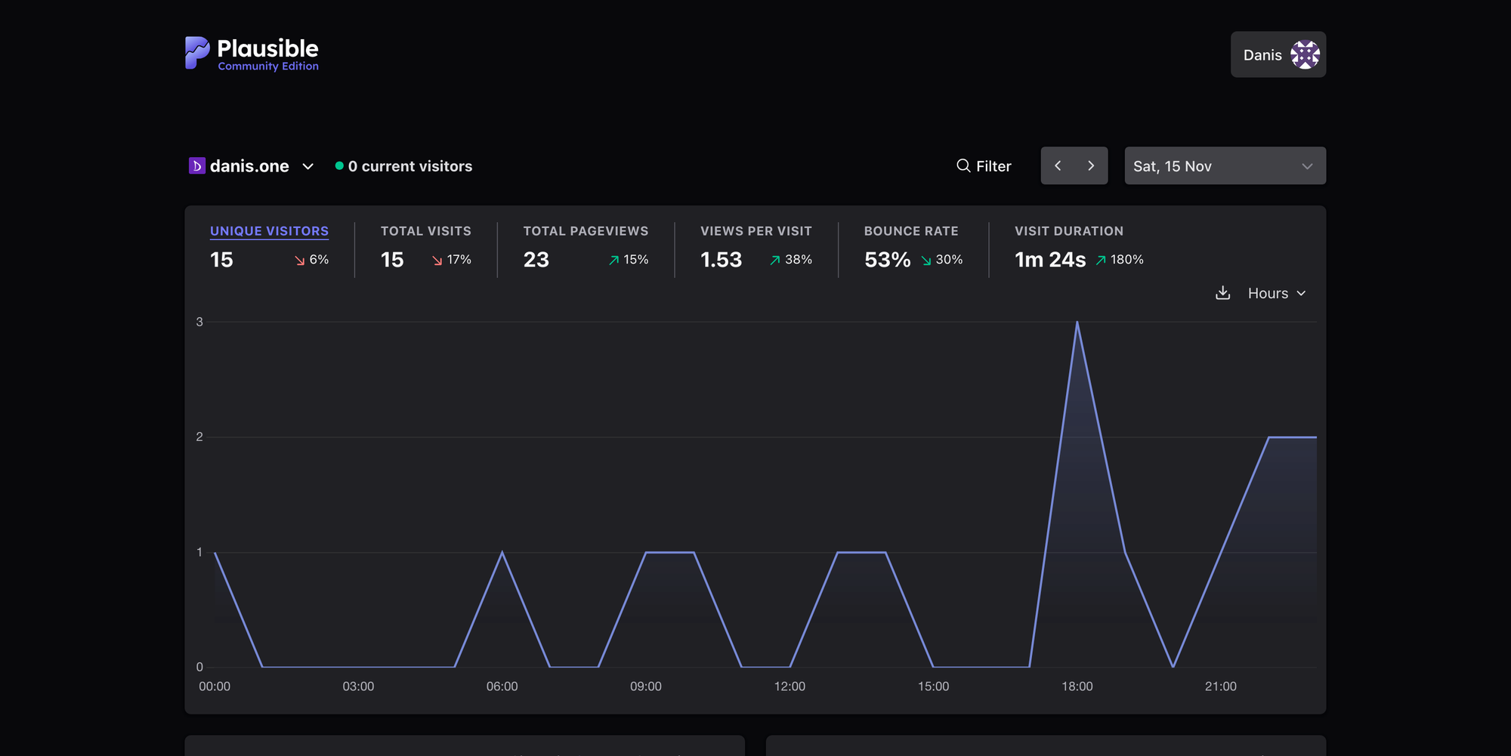
Task: Click the danis.one site favicon
Action: point(196,166)
